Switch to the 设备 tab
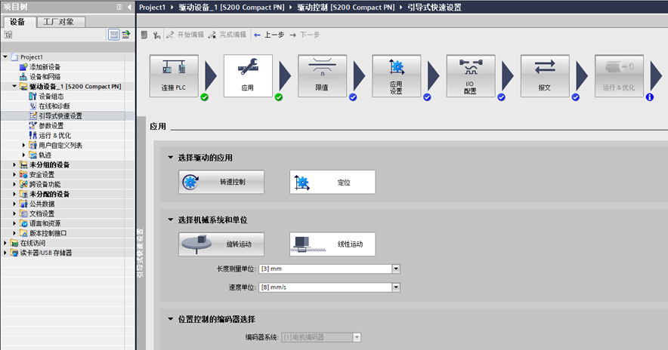The height and width of the screenshot is (350, 668). tap(17, 21)
